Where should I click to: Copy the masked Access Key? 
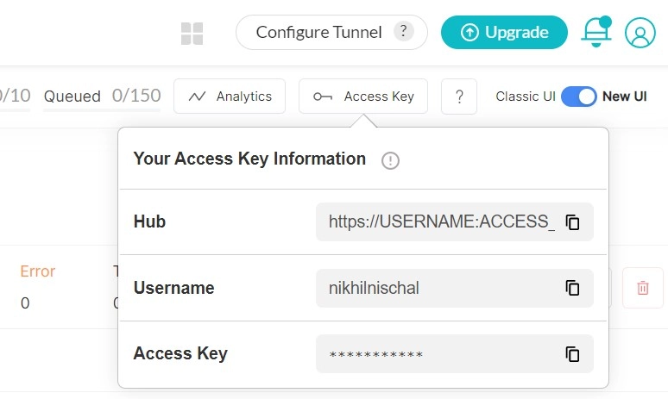(572, 354)
